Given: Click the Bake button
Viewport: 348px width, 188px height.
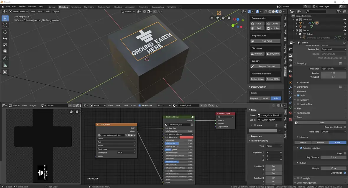Looking at the screenshot, I should coord(322,122).
